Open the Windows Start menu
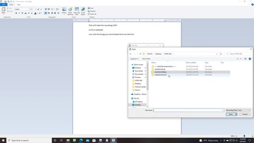This screenshot has height=143, width=254. pos(3,140)
